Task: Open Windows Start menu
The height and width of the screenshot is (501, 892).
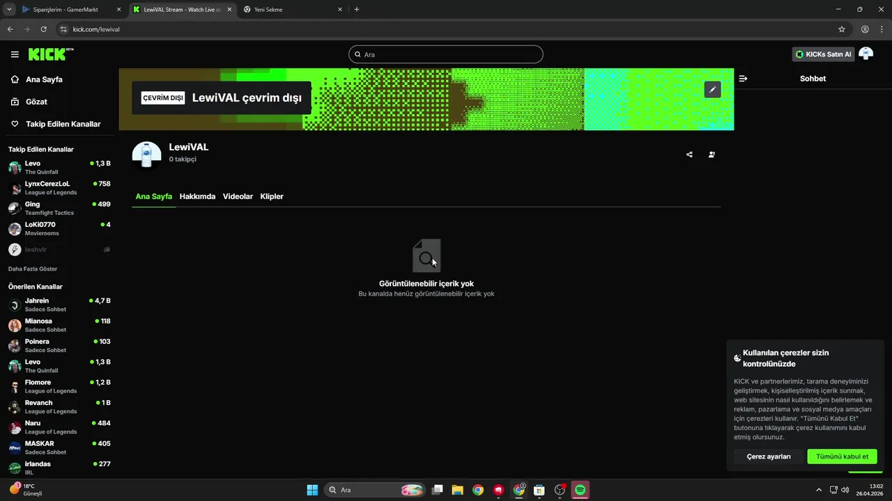Action: [312, 490]
